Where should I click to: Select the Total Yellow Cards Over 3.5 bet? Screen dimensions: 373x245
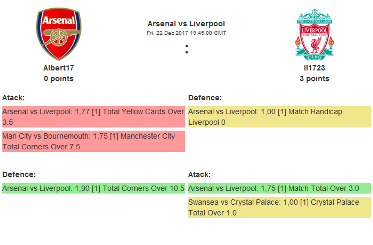pyautogui.click(x=94, y=117)
